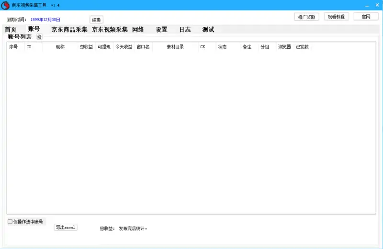Go to the 网络 tab
The width and height of the screenshot is (383, 249).
tap(138, 30)
